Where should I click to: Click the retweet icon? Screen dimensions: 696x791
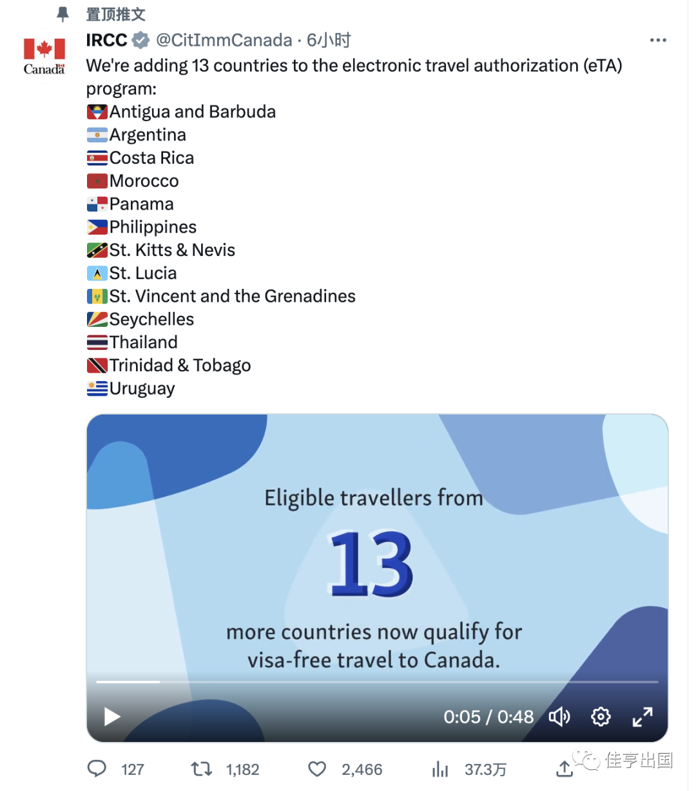coord(201,768)
